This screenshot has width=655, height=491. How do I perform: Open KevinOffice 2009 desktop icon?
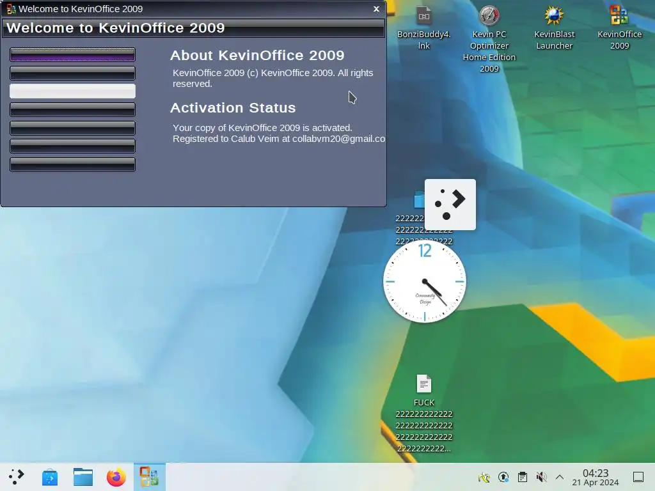coord(619,27)
